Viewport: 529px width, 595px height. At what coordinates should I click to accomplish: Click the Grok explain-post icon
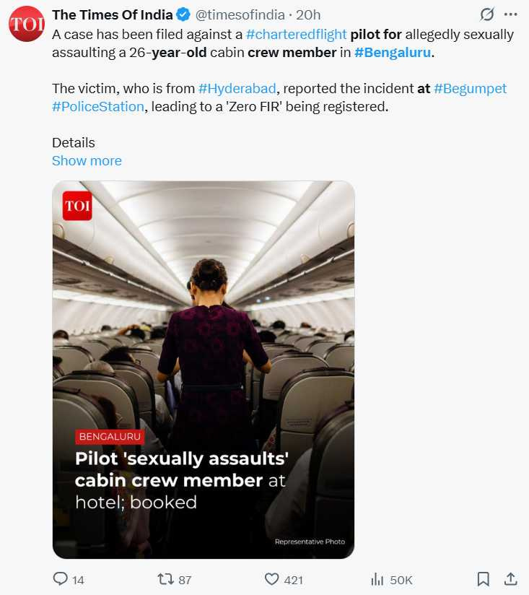tap(487, 14)
